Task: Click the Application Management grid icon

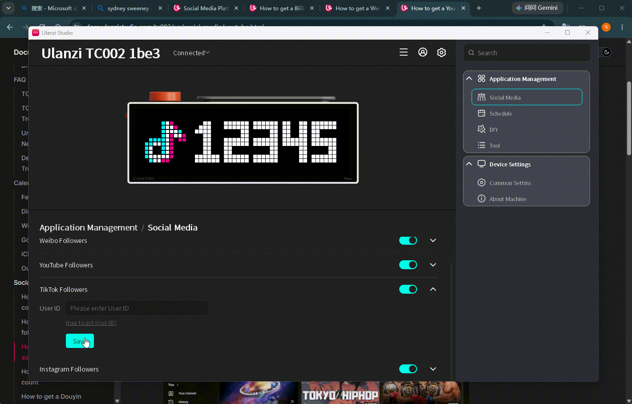Action: [482, 79]
